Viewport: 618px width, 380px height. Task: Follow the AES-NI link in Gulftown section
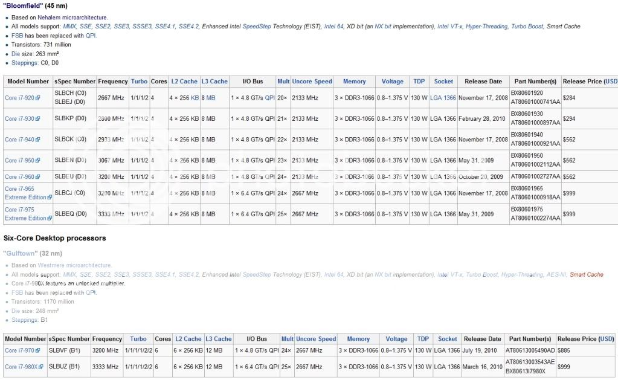(555, 274)
